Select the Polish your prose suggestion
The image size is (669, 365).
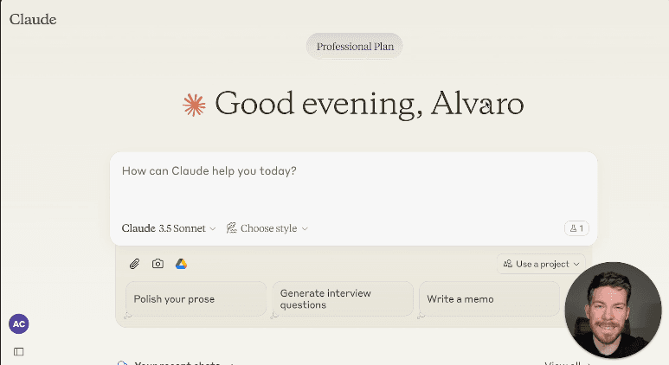196,299
